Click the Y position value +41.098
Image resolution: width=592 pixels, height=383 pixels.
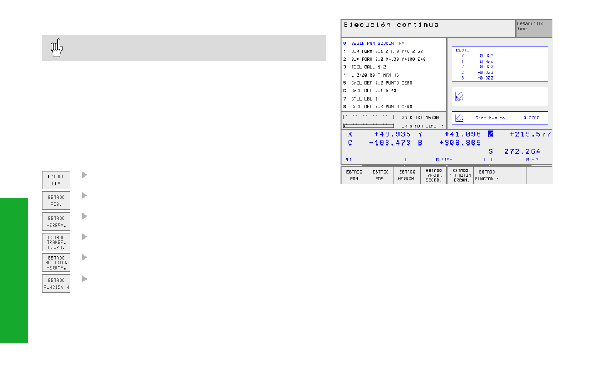[463, 134]
